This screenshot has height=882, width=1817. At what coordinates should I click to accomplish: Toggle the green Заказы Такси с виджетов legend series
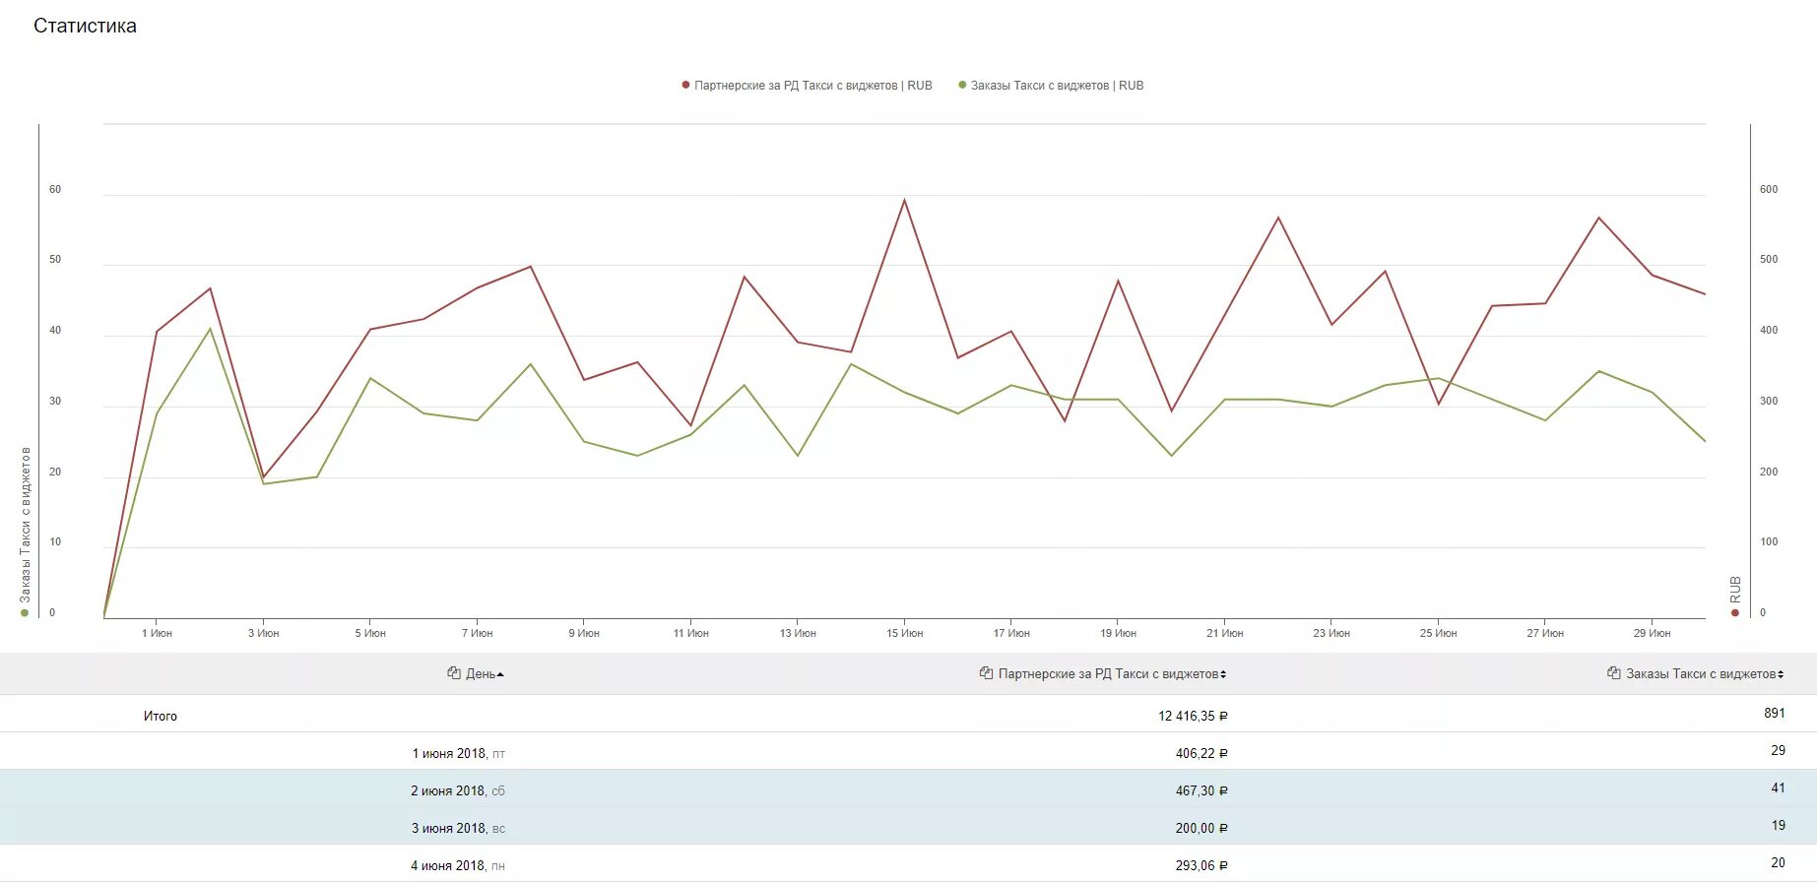pos(1051,86)
